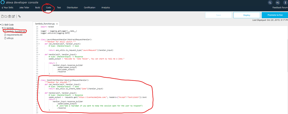Screen dimensions: 288x114
Task: Open the vertical dots more menu
Action: tap(285, 3)
